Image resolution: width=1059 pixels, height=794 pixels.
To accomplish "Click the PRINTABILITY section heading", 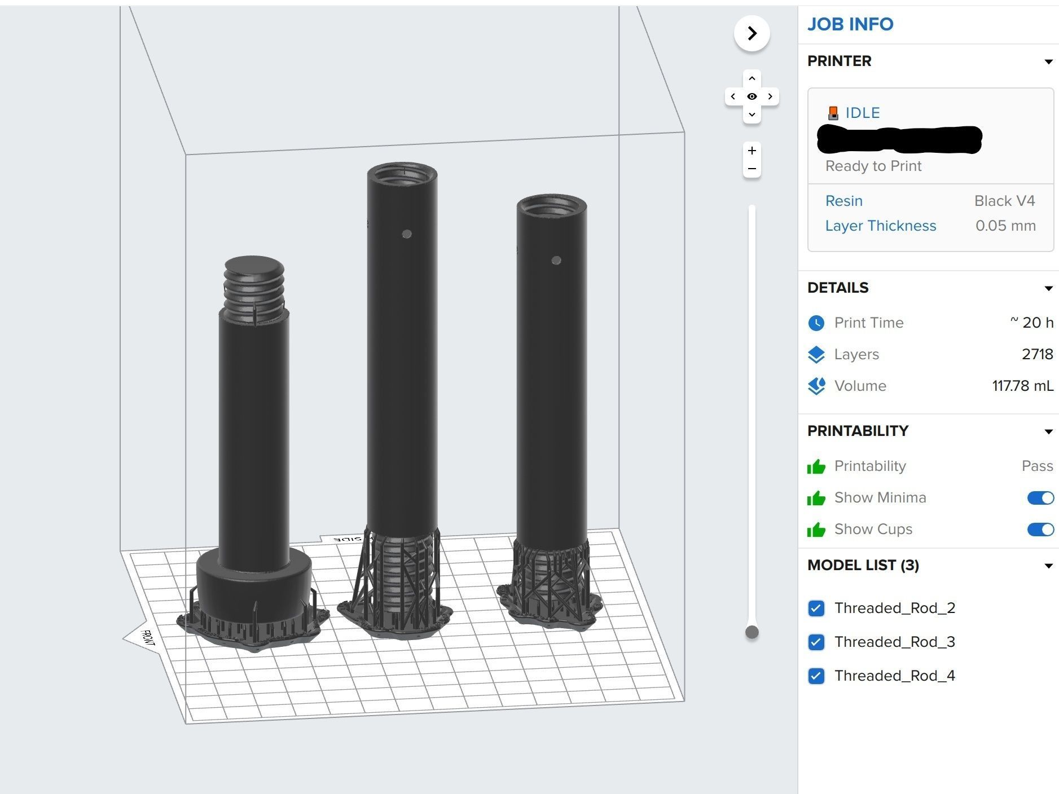I will 858,431.
